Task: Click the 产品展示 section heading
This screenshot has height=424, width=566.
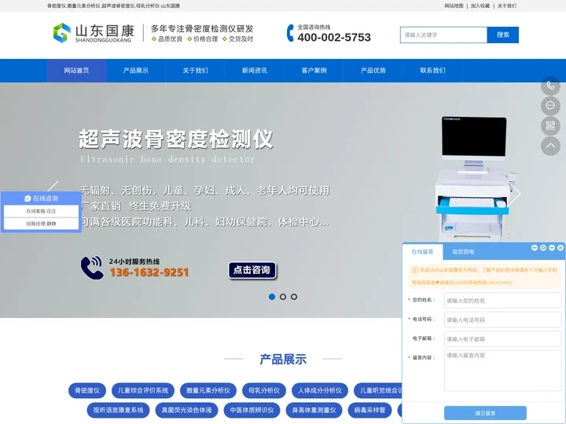Action: [x=283, y=359]
